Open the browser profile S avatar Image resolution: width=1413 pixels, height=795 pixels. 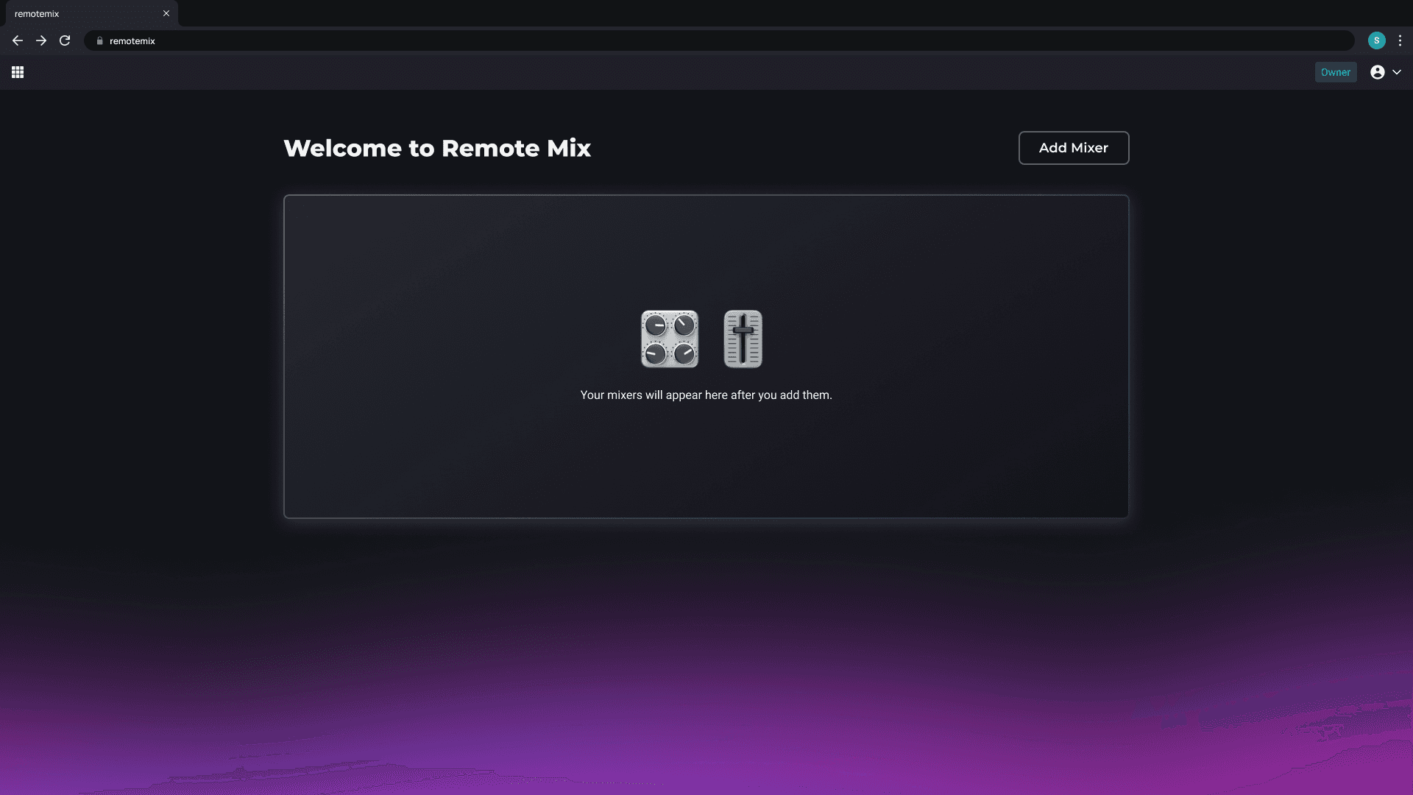click(x=1376, y=40)
